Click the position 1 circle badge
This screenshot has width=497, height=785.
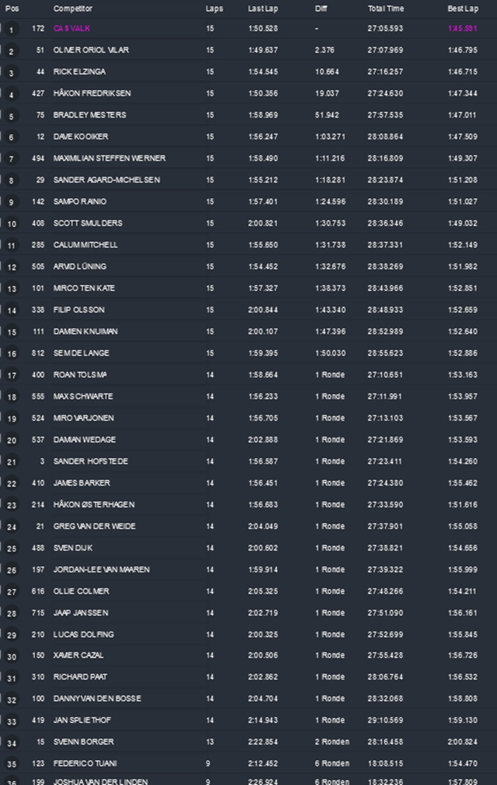point(11,30)
